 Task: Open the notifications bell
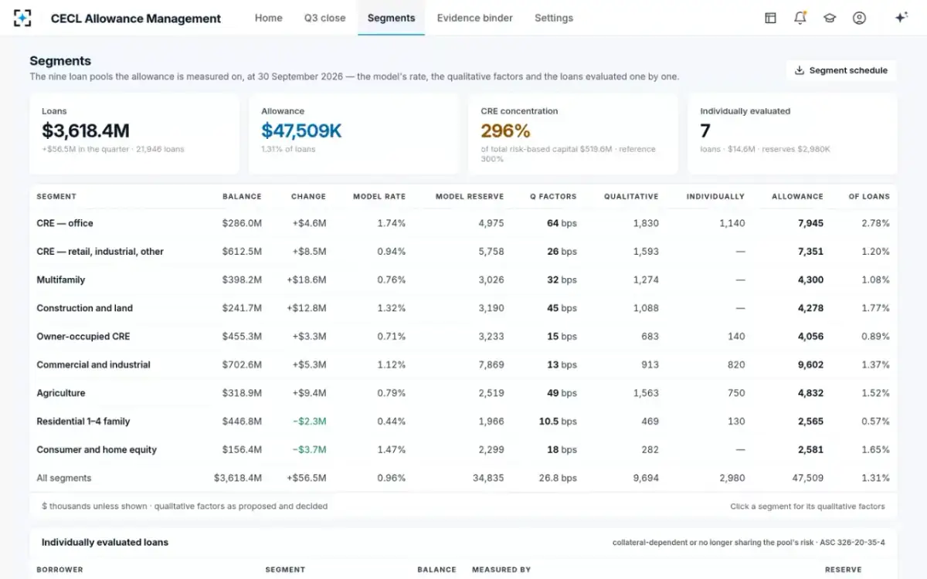[x=800, y=18]
